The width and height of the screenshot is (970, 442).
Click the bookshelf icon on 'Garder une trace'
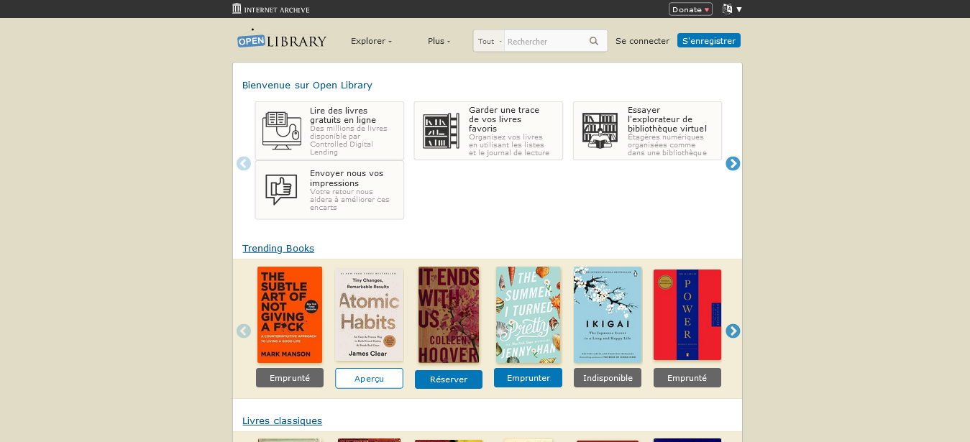(x=441, y=130)
